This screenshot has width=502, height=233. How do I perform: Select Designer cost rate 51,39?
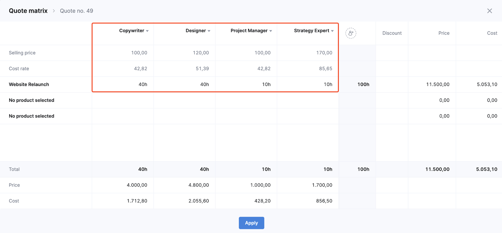[202, 68]
